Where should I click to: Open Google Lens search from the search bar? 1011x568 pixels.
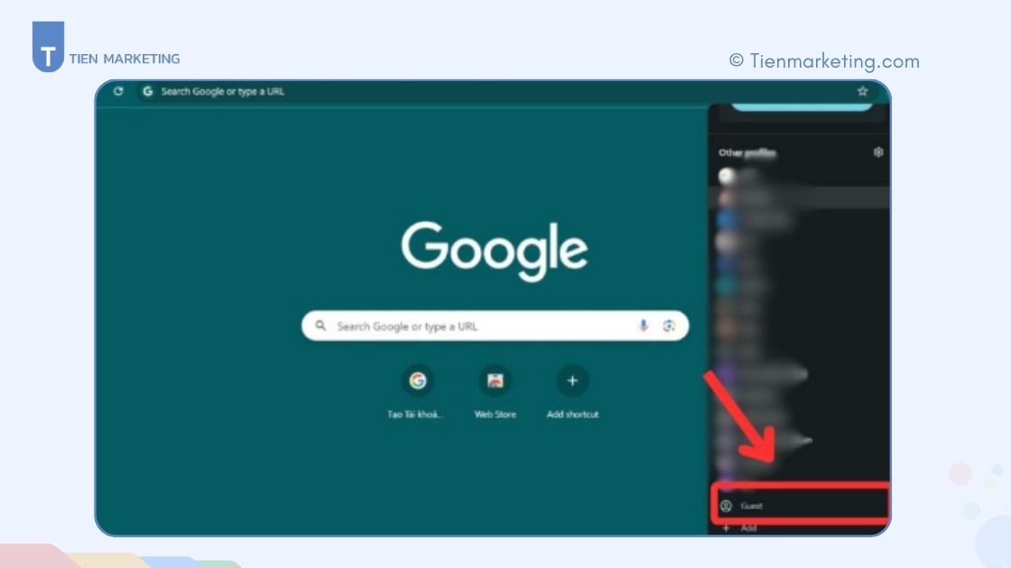[x=668, y=325]
